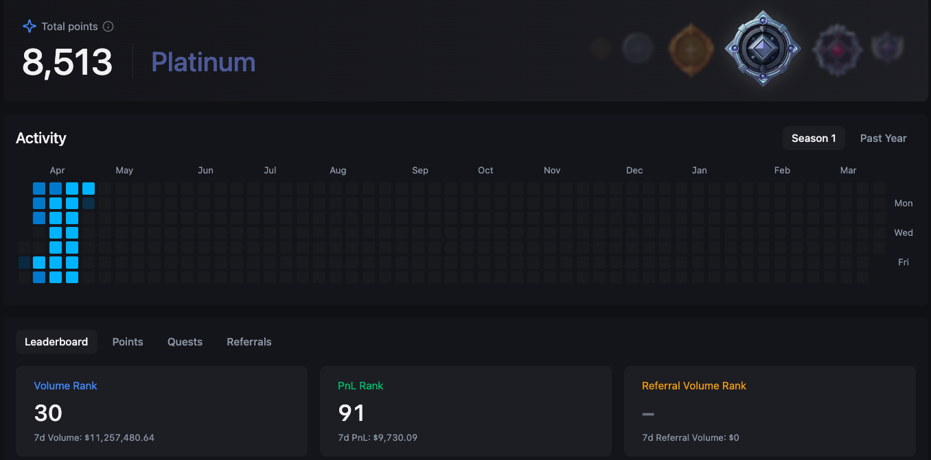Open the Quests tab

(x=185, y=341)
